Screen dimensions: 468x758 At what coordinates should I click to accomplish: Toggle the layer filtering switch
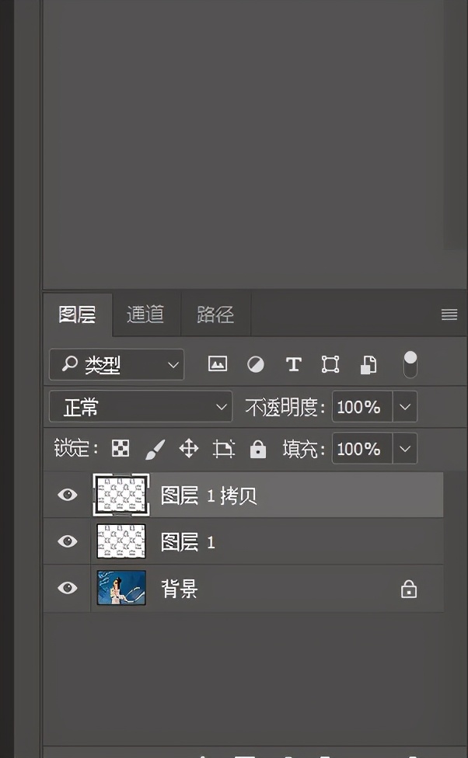coord(410,365)
